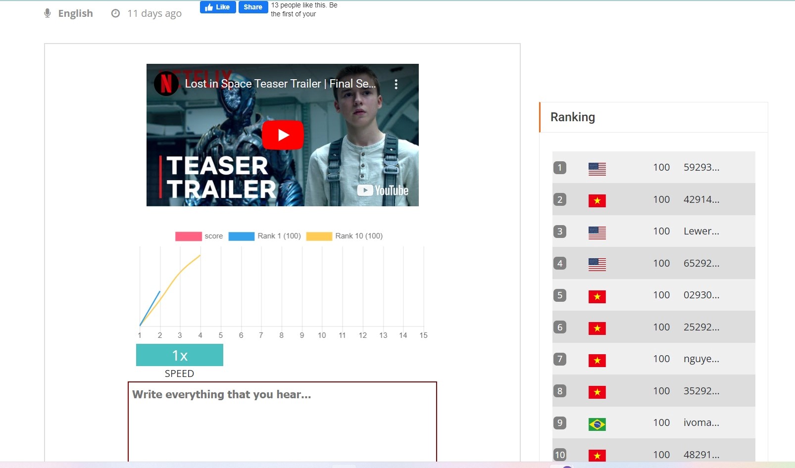Screen dimensions: 795x468
Task: Open user 65292... in ranking
Action: click(x=701, y=263)
